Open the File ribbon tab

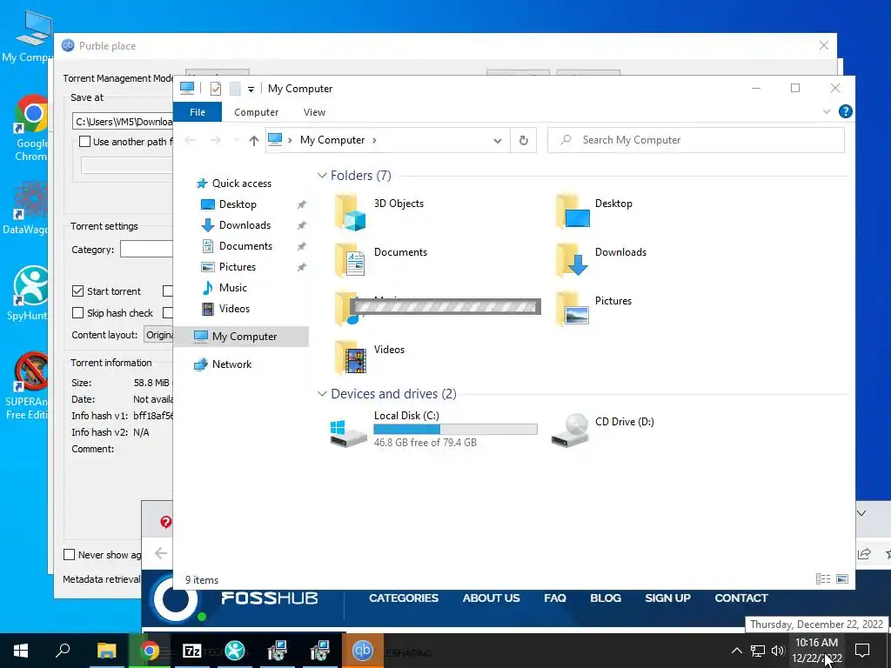pos(198,112)
